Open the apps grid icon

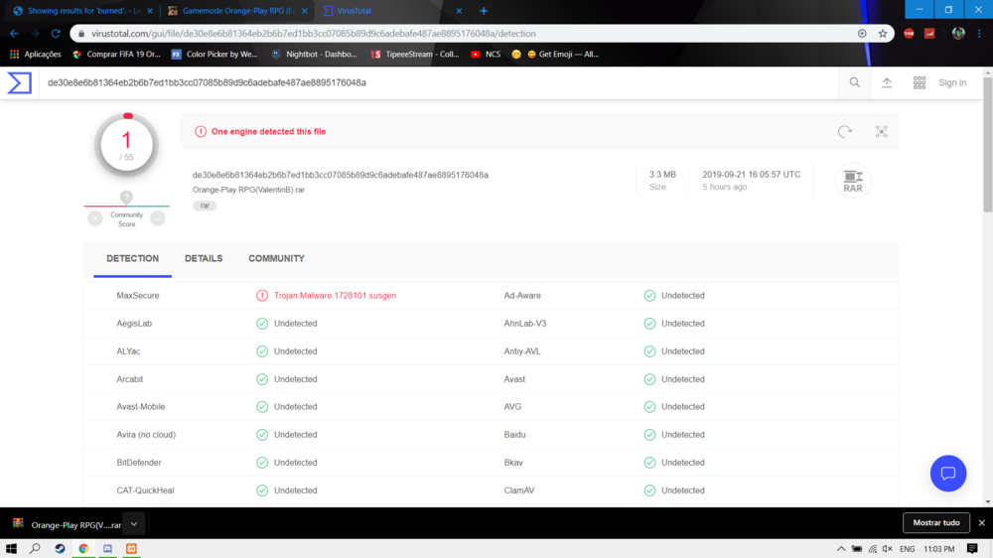pyautogui.click(x=919, y=82)
